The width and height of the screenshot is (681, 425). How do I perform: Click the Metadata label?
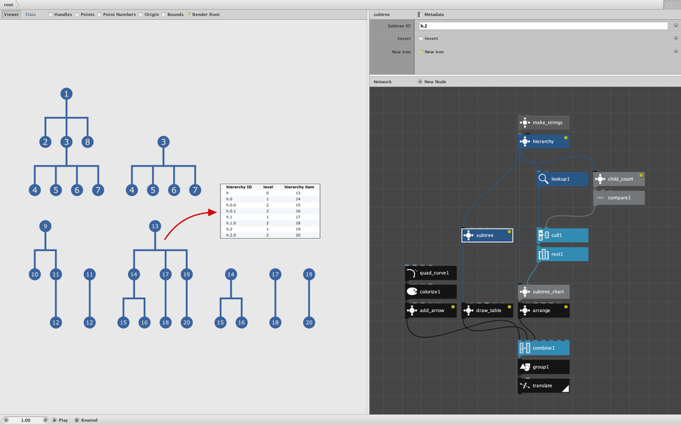tap(434, 14)
